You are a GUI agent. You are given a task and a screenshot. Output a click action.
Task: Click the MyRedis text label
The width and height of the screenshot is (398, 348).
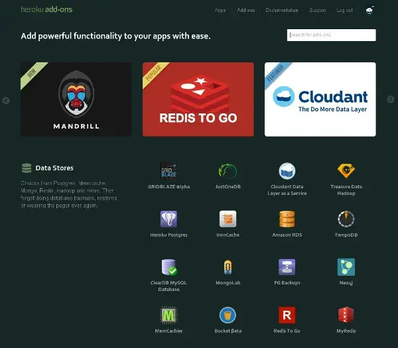(x=346, y=331)
